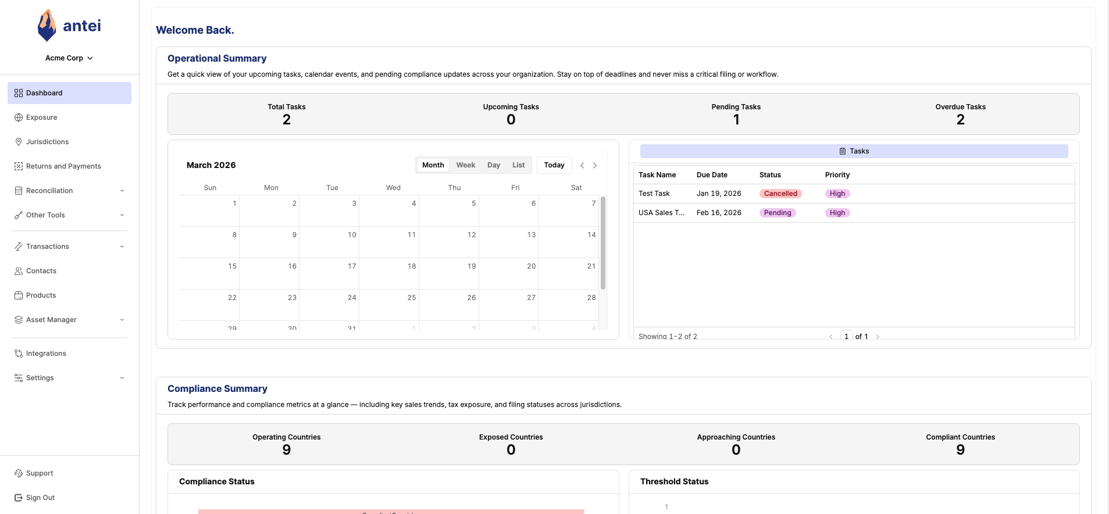Open the Acme Corp organization switcher
The width and height of the screenshot is (1109, 514).
[69, 58]
